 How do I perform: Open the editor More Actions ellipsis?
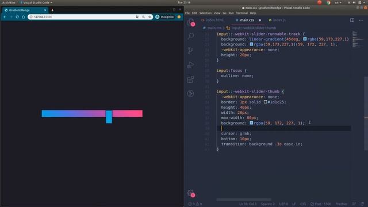tap(361, 20)
